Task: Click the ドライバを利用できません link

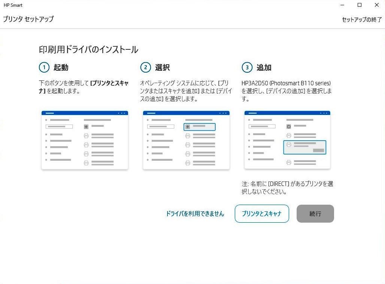Action: [x=195, y=214]
